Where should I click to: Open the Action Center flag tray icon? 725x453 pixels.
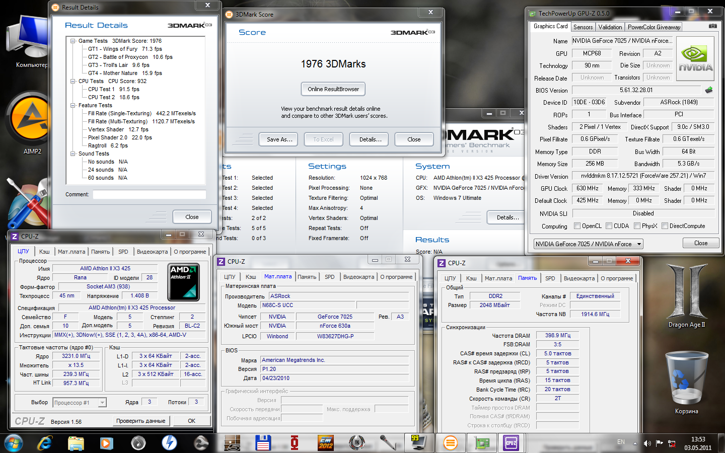click(x=660, y=443)
